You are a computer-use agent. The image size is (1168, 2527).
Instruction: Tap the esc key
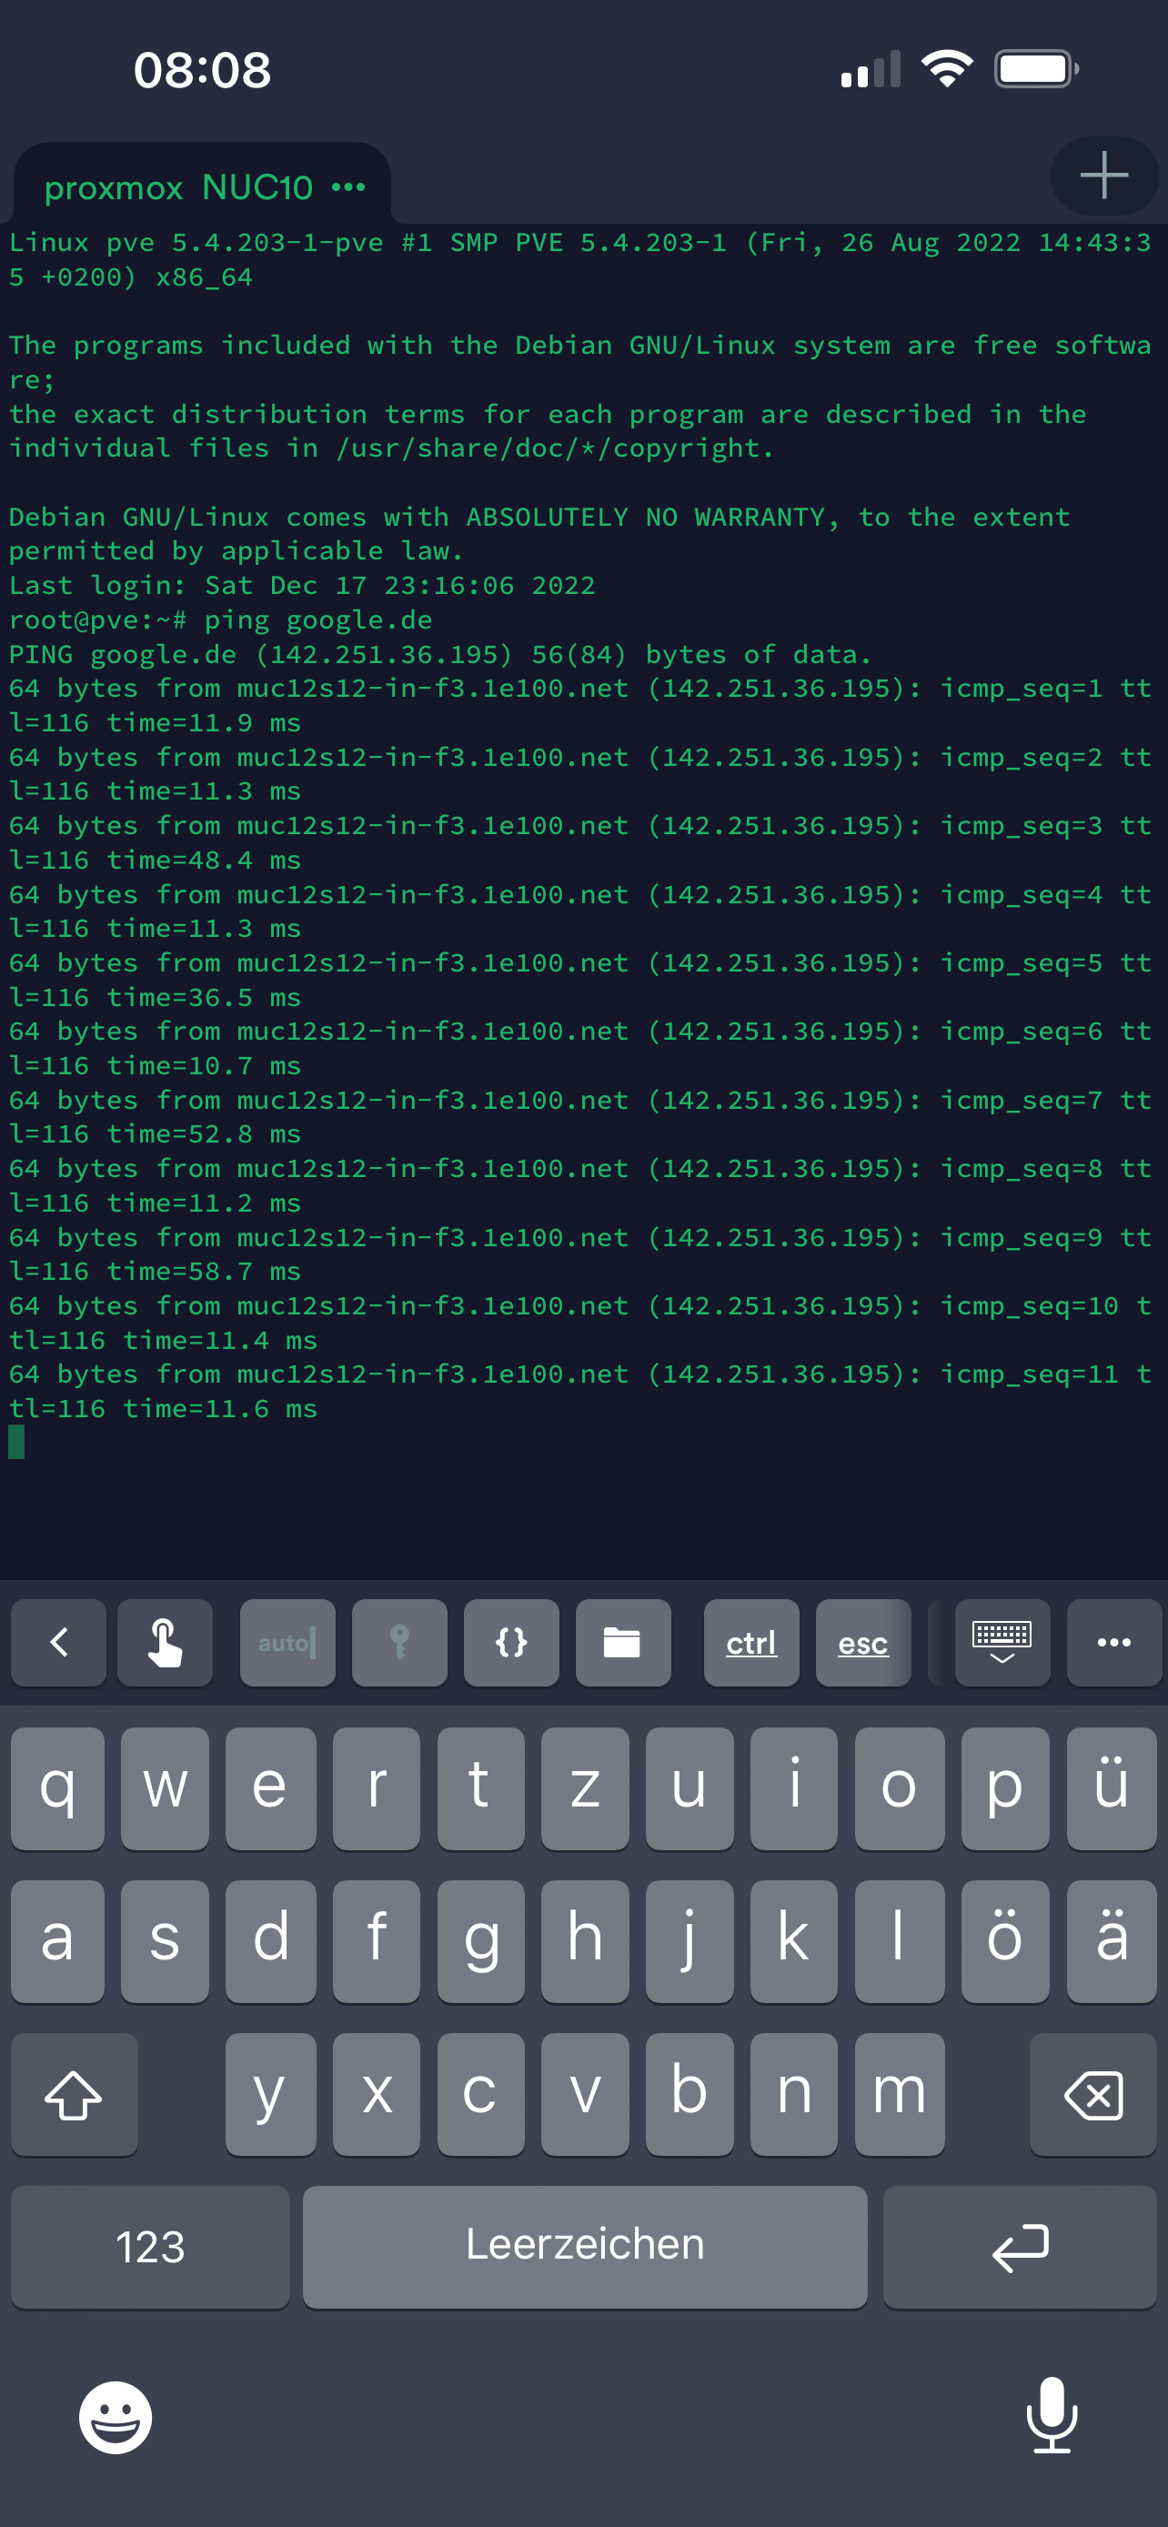coord(863,1642)
